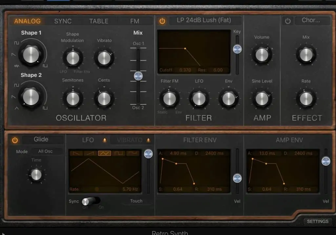Open the Mode menu showing All Osc
The height and width of the screenshot is (235, 336).
point(47,151)
